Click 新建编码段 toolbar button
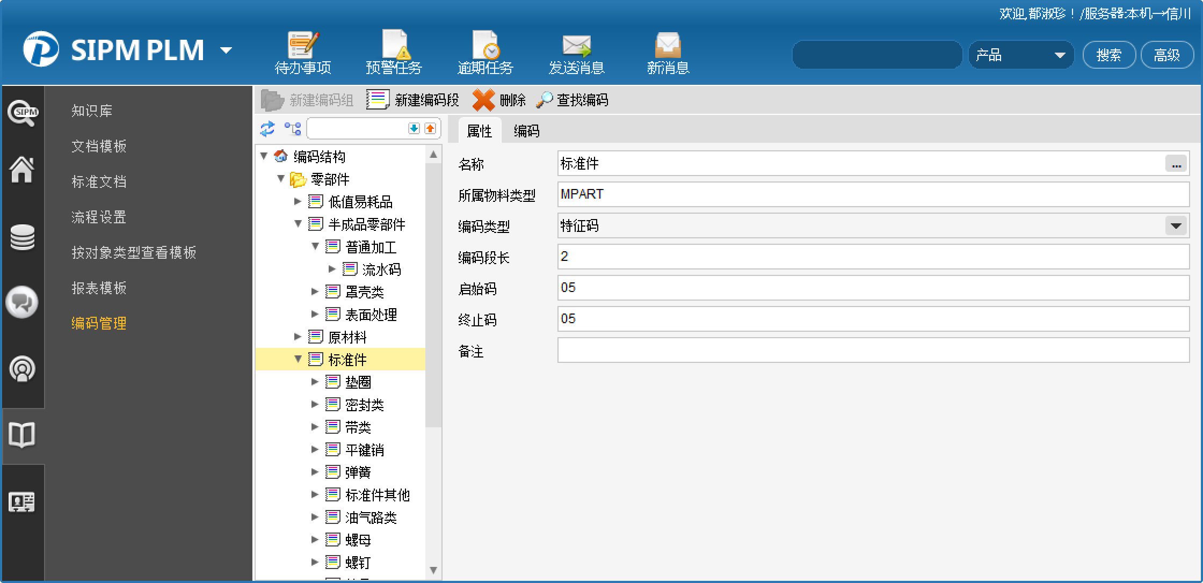Image resolution: width=1203 pixels, height=583 pixels. (414, 100)
